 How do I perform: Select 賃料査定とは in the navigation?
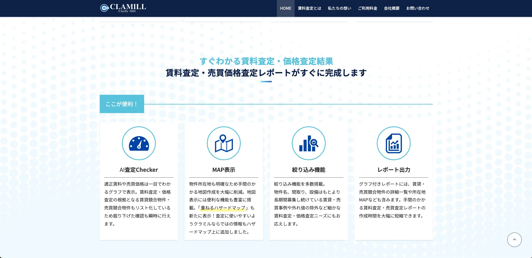(x=309, y=8)
